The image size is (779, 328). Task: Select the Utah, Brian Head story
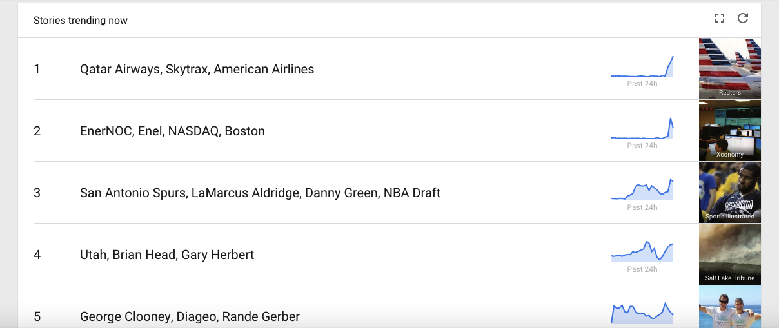167,255
